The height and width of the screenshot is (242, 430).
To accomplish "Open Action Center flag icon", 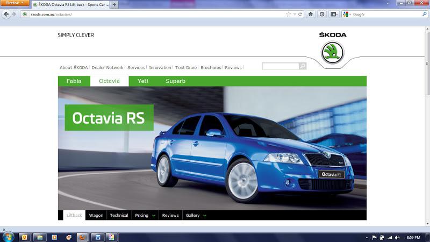I will click(374, 238).
